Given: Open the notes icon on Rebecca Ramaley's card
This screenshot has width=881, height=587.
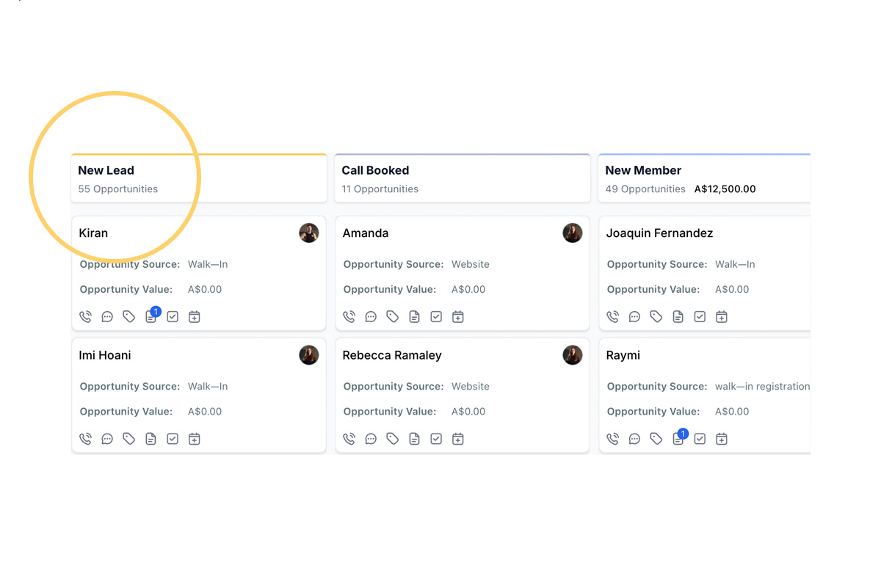Looking at the screenshot, I should (415, 439).
